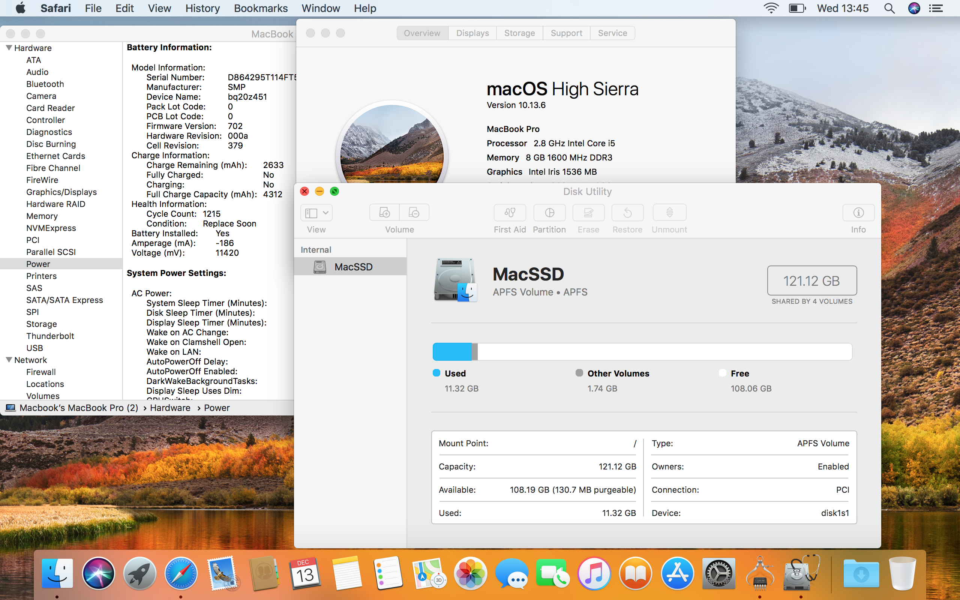Select USB in System Information sidebar

[x=34, y=348]
